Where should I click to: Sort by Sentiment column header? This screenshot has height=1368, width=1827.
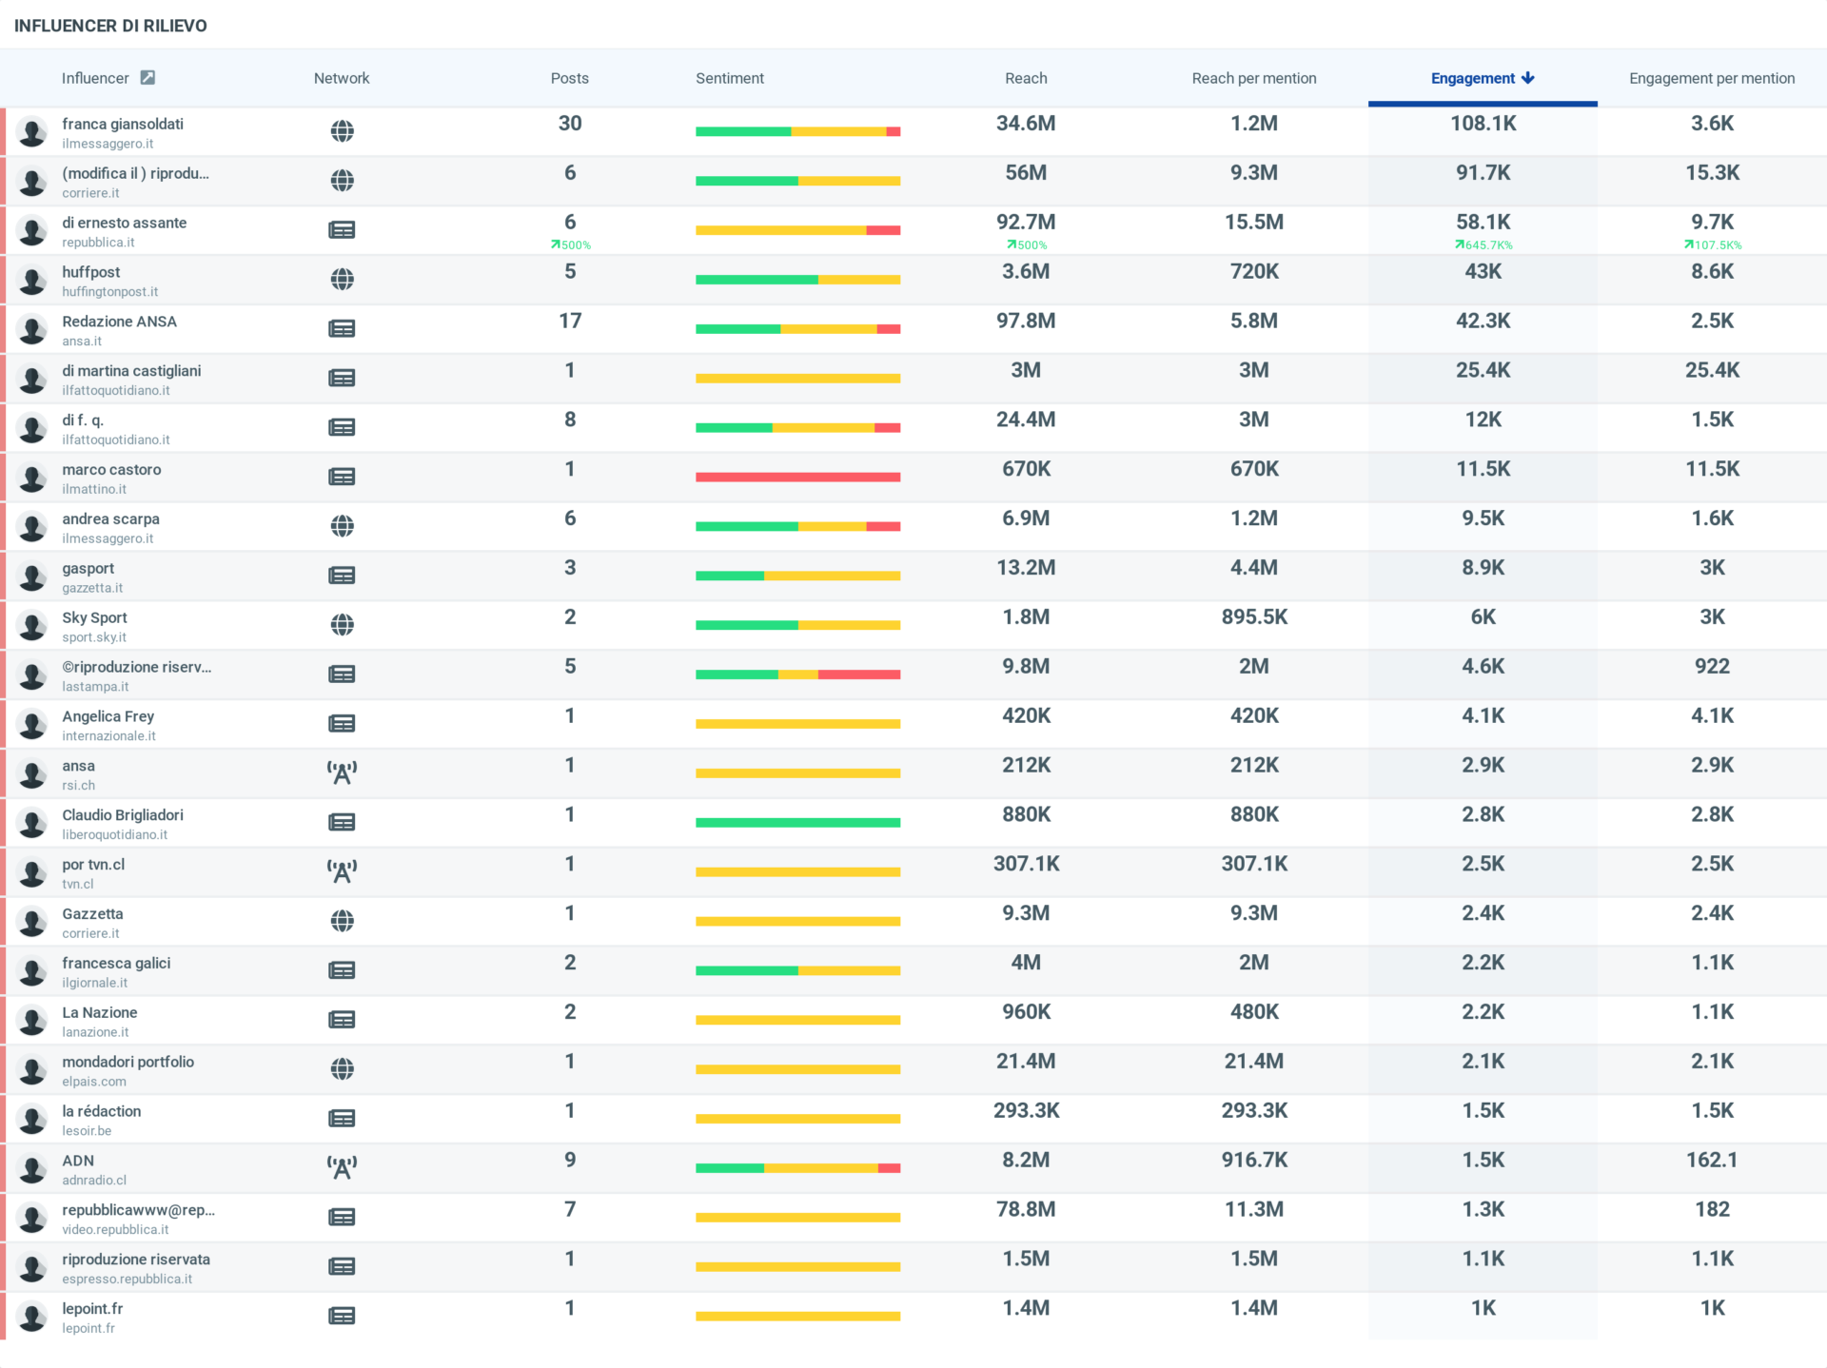pos(730,78)
